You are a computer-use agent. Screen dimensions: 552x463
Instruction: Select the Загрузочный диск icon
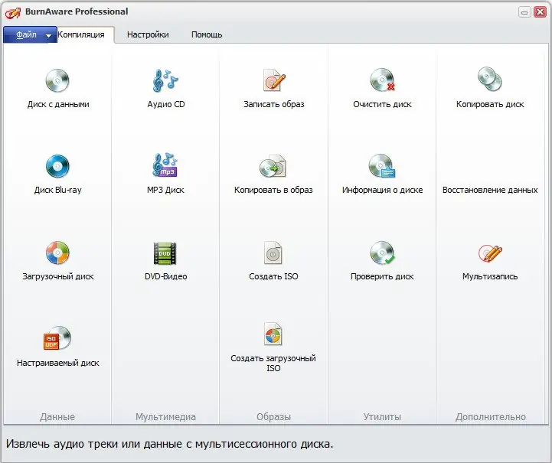click(x=57, y=253)
